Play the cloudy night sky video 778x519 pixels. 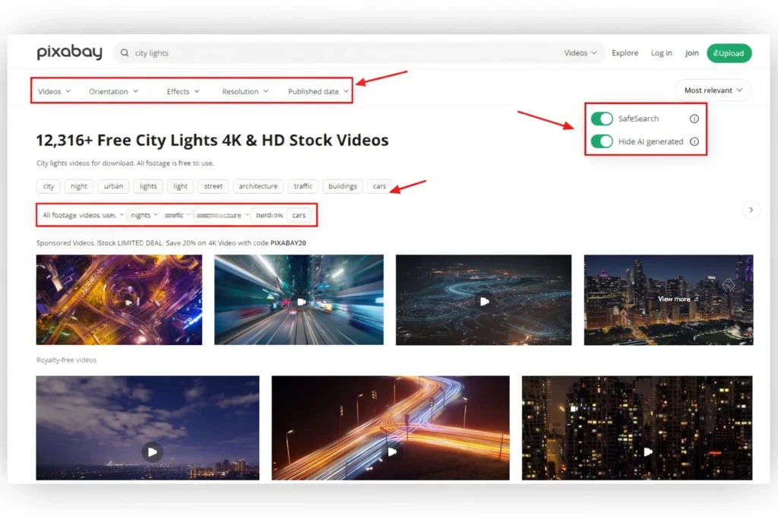tap(152, 451)
